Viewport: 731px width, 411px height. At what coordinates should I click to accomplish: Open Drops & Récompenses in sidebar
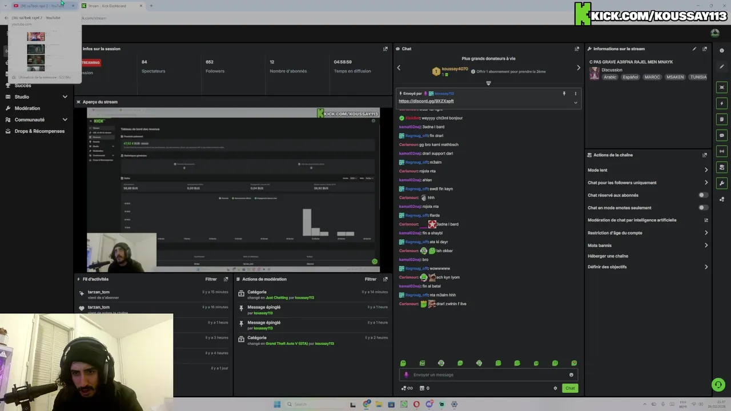pyautogui.click(x=39, y=131)
